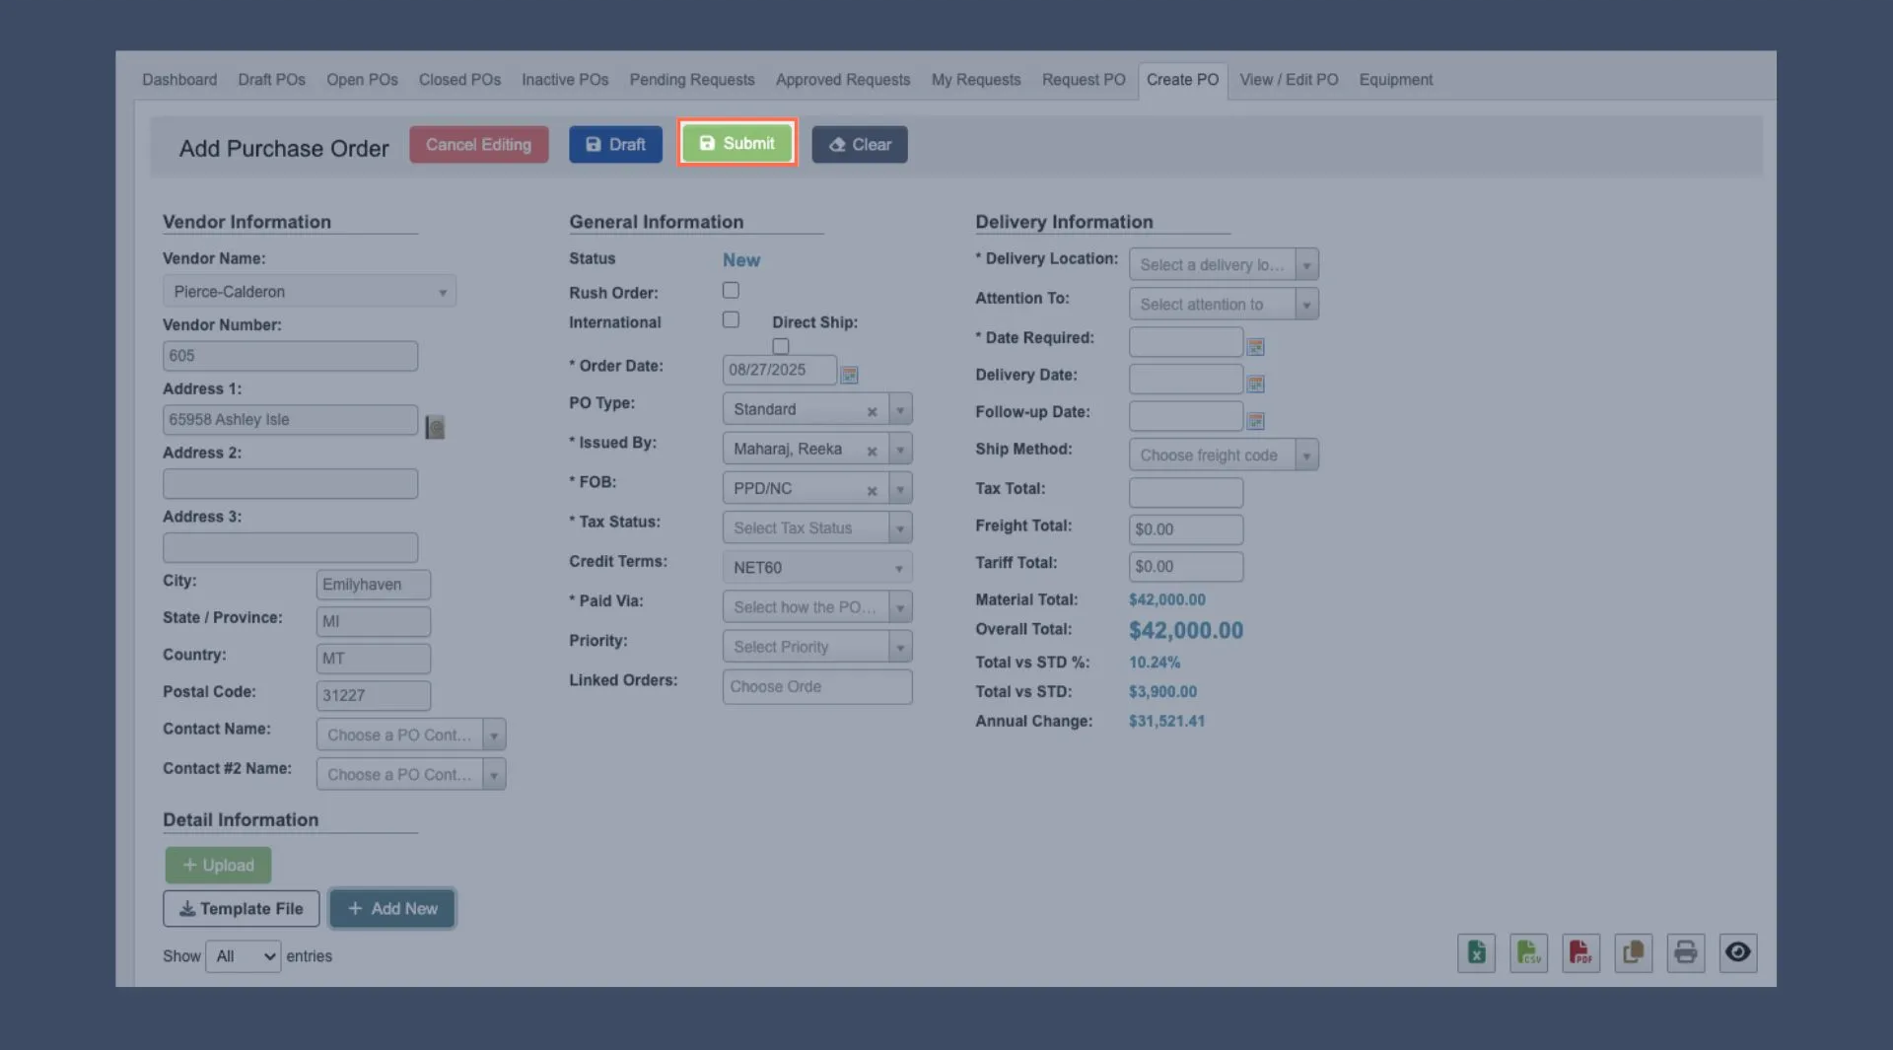This screenshot has width=1893, height=1050.
Task: Export table to PDF icon
Action: click(1580, 952)
